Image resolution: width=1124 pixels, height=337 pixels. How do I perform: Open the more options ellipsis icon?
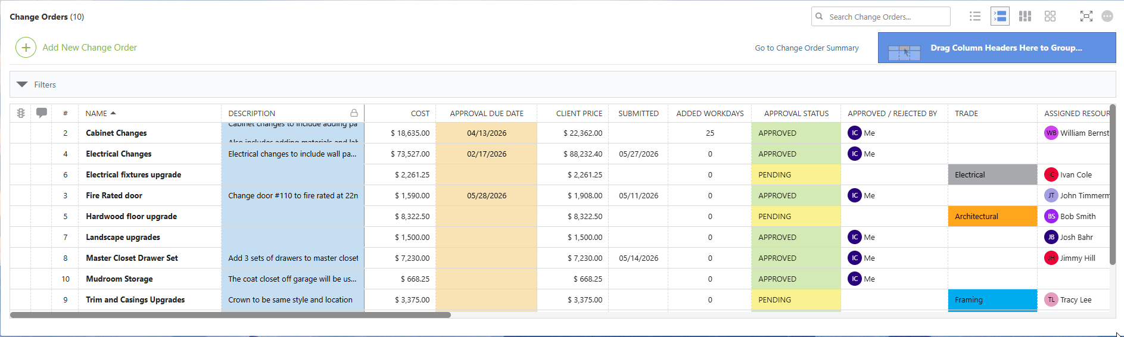click(x=1107, y=16)
